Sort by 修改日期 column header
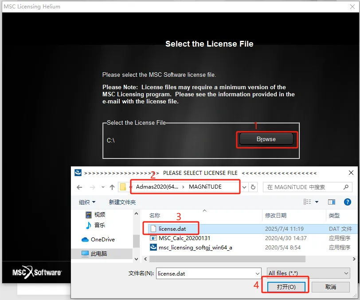Image resolution: width=360 pixels, height=300 pixels. click(x=276, y=215)
